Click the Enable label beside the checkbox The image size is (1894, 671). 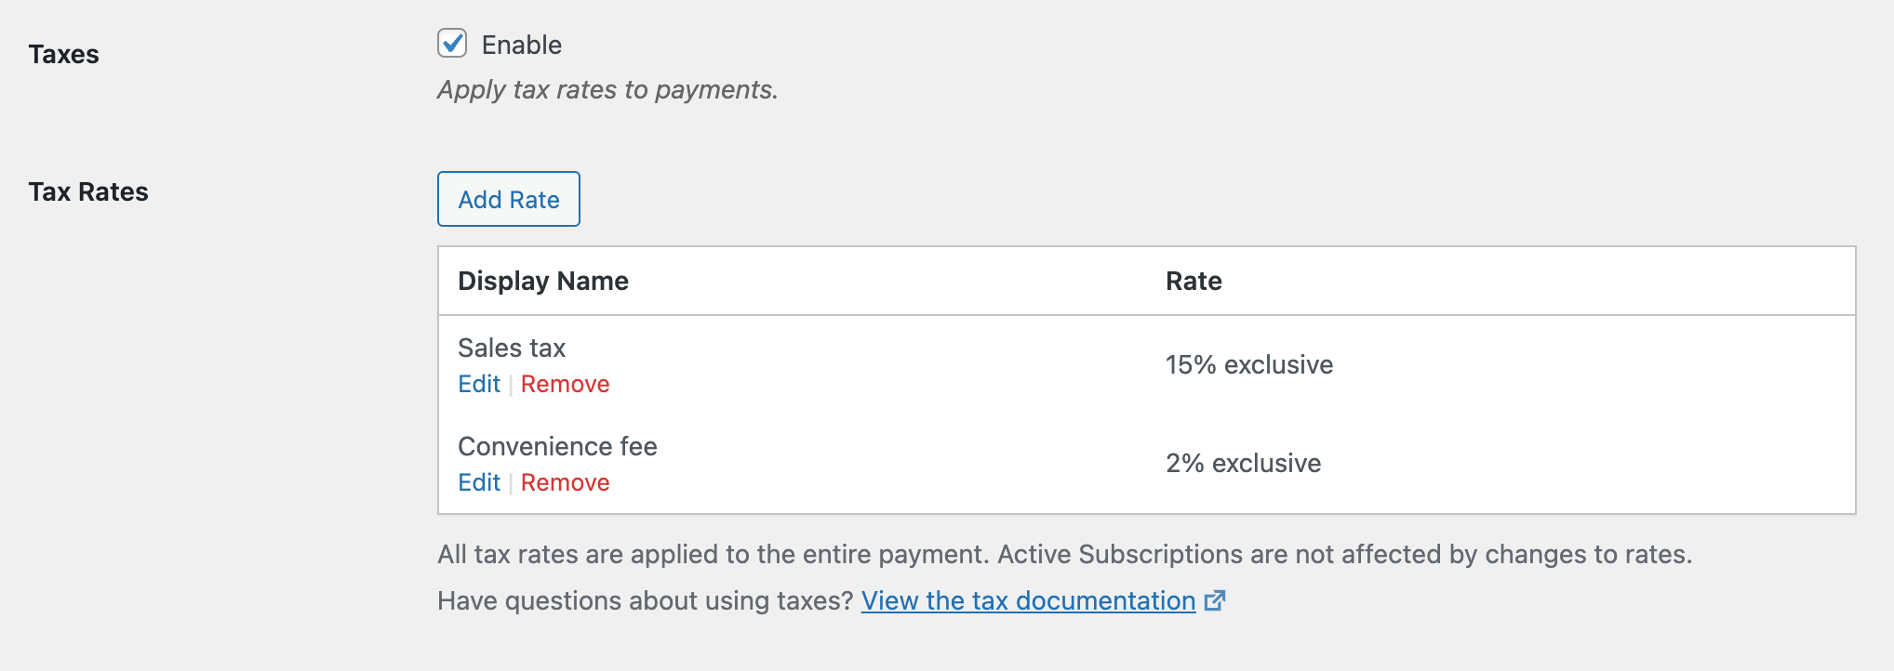point(521,45)
